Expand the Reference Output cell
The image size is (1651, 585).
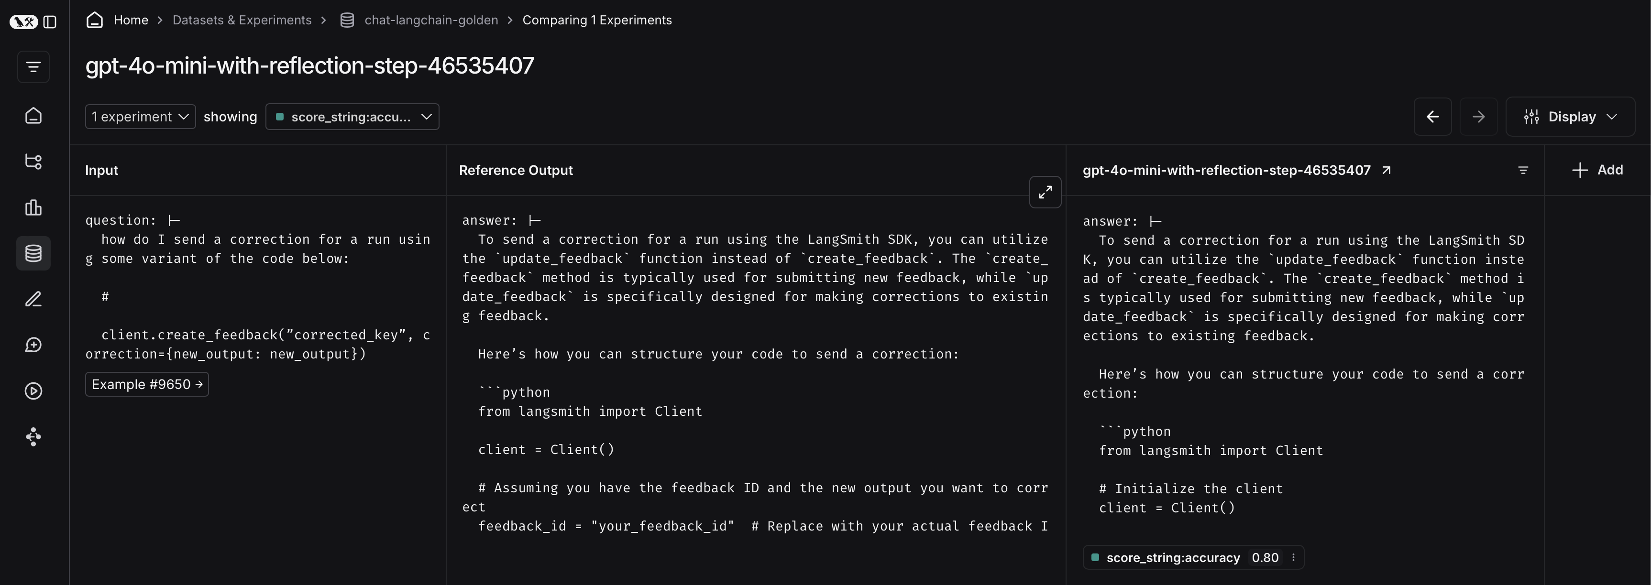(1045, 192)
